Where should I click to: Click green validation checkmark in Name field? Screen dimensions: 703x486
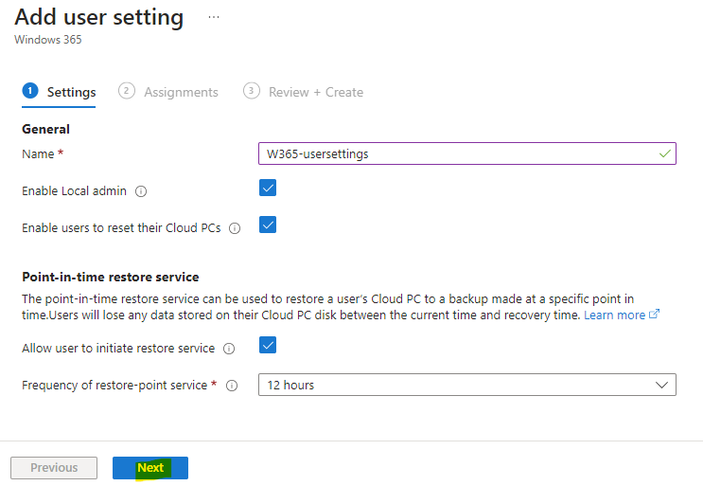click(664, 153)
